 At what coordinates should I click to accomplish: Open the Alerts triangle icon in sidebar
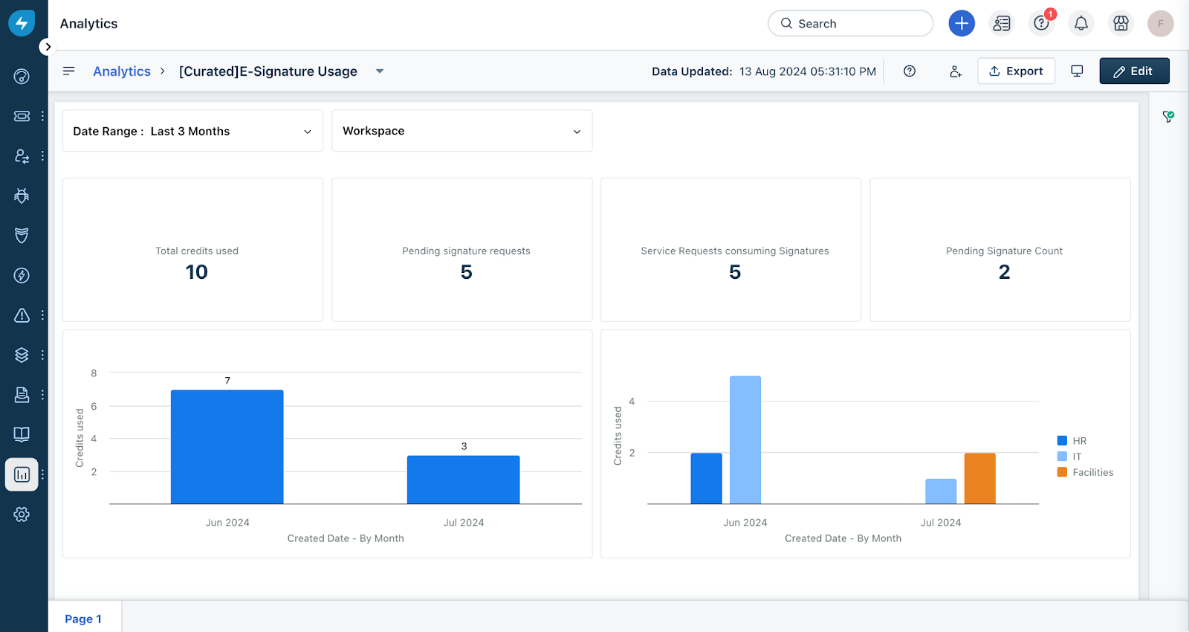pyautogui.click(x=22, y=315)
